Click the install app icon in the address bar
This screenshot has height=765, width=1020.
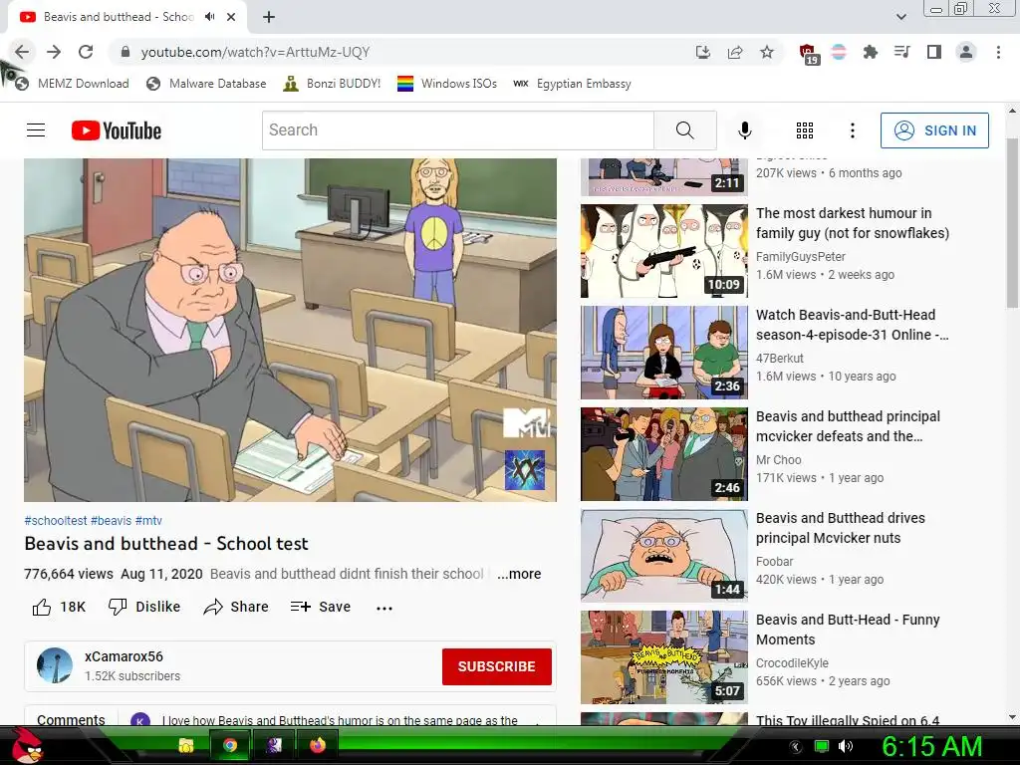[x=703, y=52]
